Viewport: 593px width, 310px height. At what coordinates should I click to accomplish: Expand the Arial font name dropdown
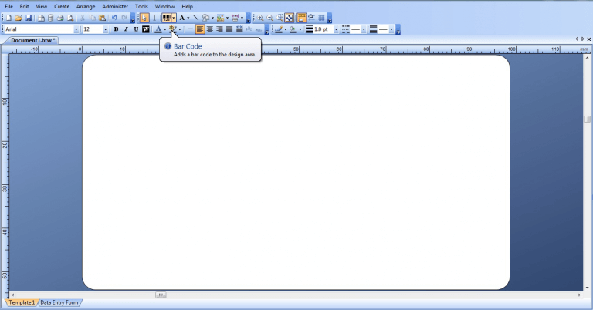point(76,29)
